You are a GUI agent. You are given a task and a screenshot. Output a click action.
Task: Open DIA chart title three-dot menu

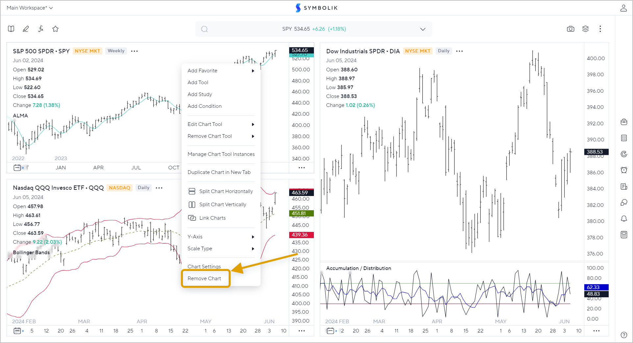459,51
